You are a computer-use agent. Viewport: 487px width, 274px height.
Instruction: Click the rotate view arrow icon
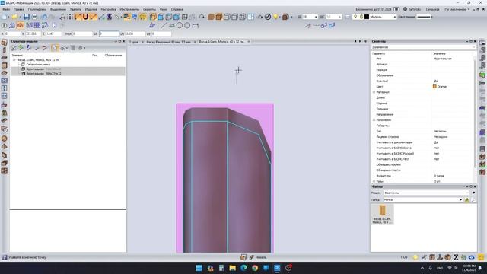[x=202, y=17]
